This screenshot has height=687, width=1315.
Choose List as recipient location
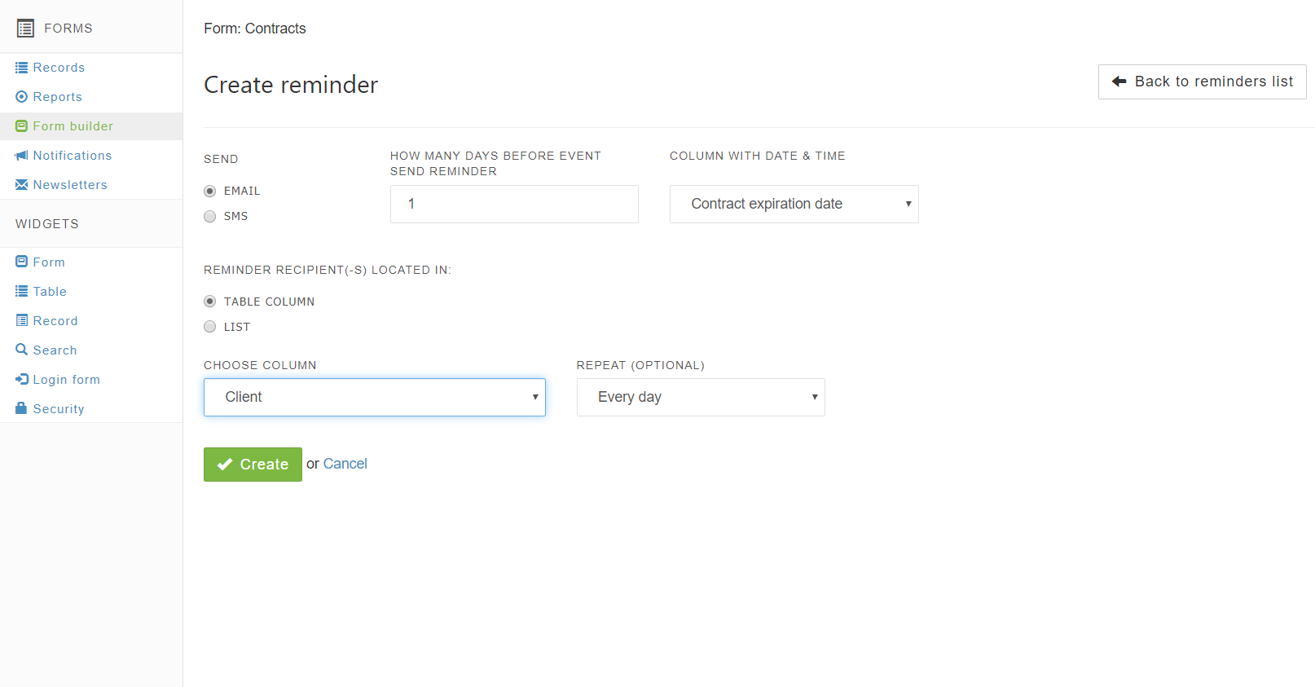click(x=210, y=327)
